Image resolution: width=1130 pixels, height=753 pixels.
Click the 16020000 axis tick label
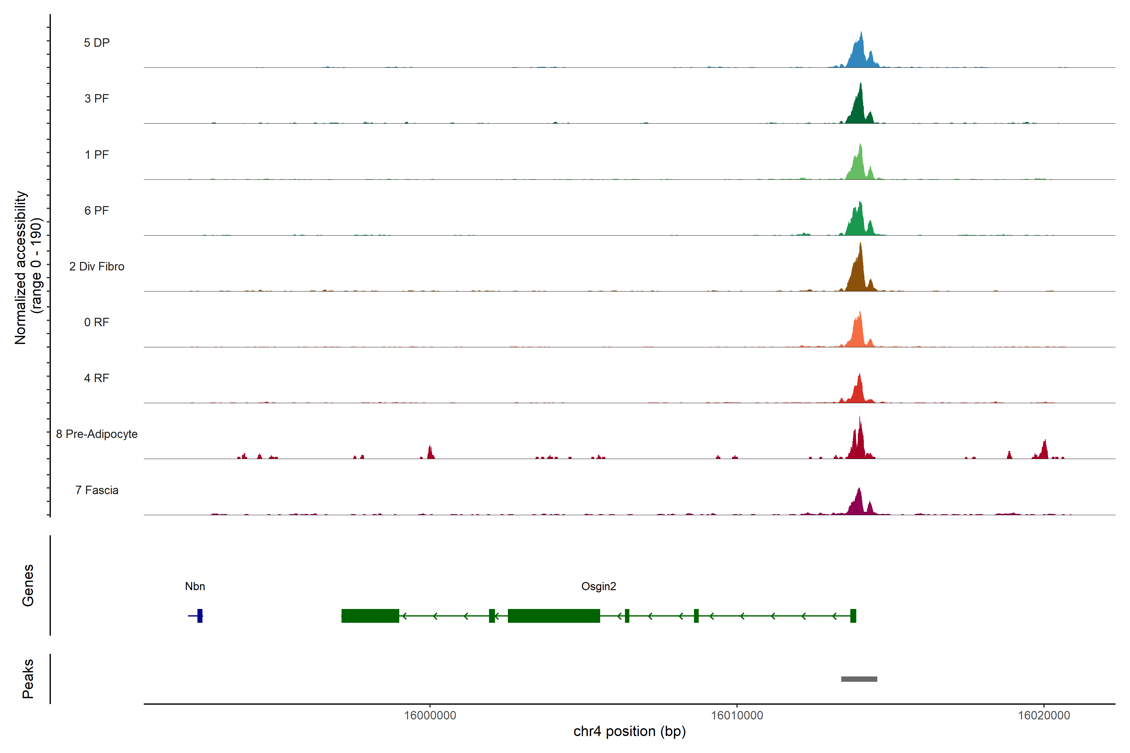click(x=1044, y=716)
